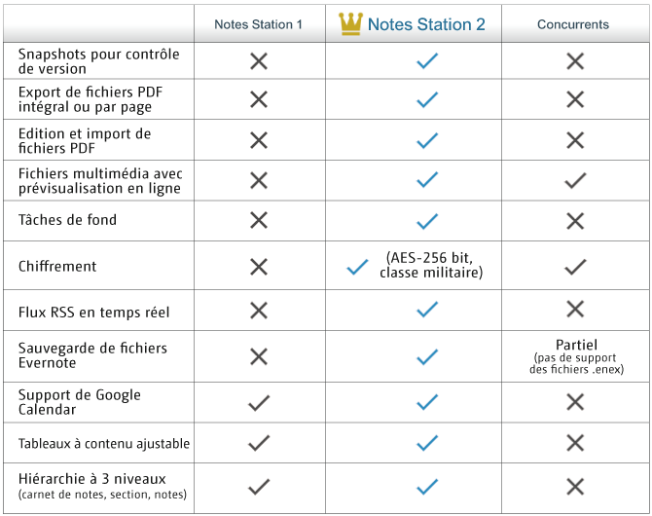Select the Notes Station 1 column header
The width and height of the screenshot is (652, 516).
[259, 24]
